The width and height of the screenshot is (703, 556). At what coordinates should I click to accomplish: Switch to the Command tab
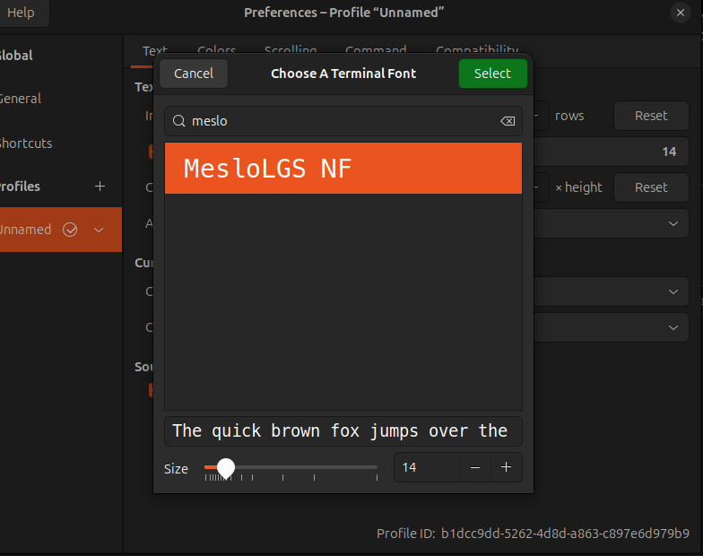tap(376, 50)
